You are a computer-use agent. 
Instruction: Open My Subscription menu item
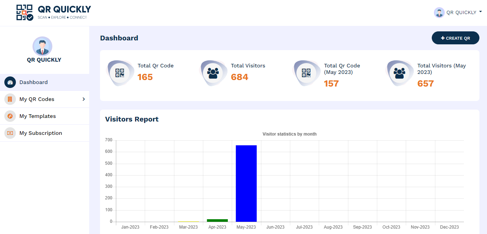click(44, 133)
